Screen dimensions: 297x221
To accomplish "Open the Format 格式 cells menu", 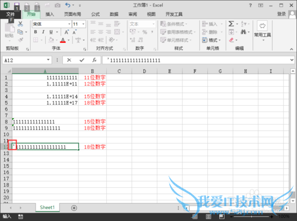I will pyautogui.click(x=211, y=40).
